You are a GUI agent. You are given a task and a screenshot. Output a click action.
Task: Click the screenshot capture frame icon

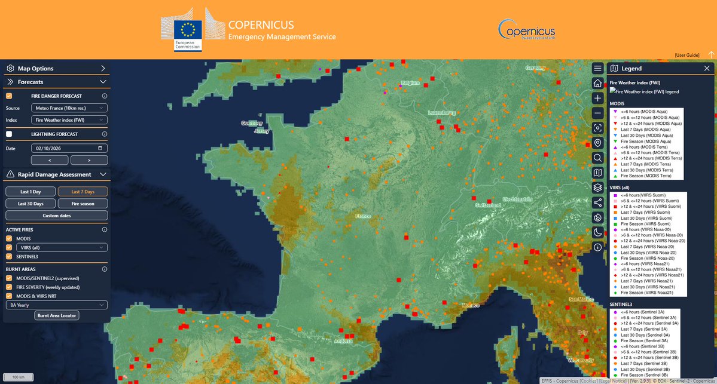pyautogui.click(x=597, y=128)
